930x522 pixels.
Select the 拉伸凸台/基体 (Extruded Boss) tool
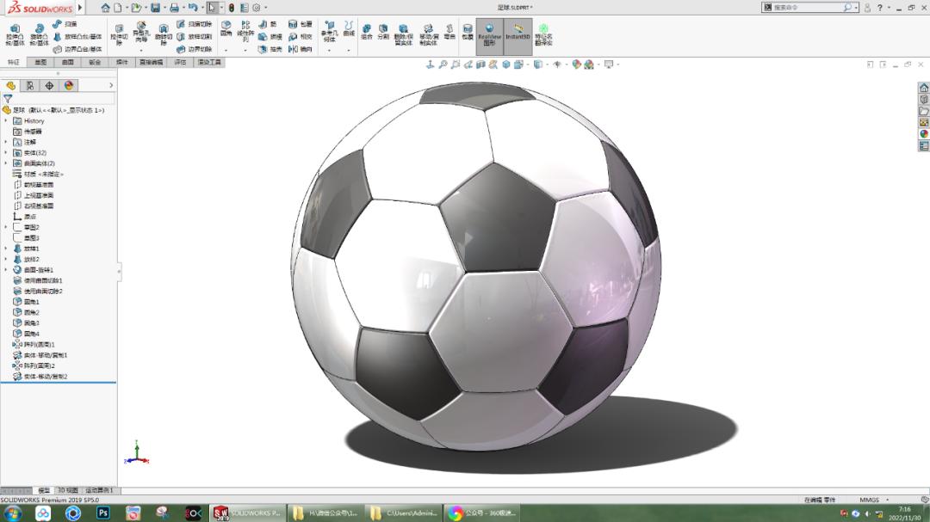coord(14,34)
